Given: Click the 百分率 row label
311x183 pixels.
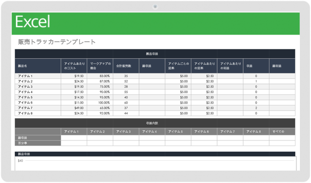Looking at the screenshot, I should [38, 143].
